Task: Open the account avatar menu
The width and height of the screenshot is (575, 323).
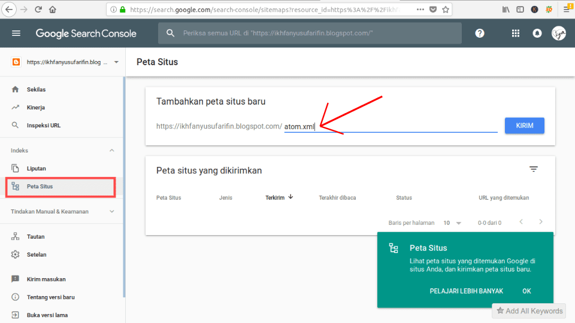Action: 559,33
